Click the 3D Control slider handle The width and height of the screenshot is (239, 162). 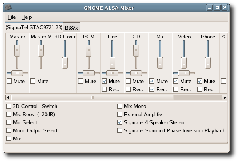[x=65, y=61]
